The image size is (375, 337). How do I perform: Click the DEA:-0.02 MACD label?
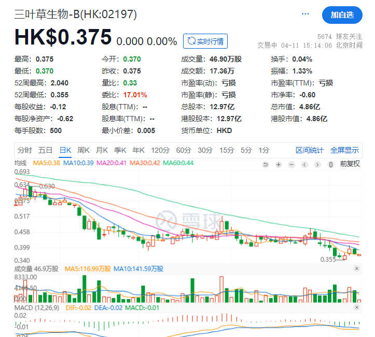click(x=108, y=307)
